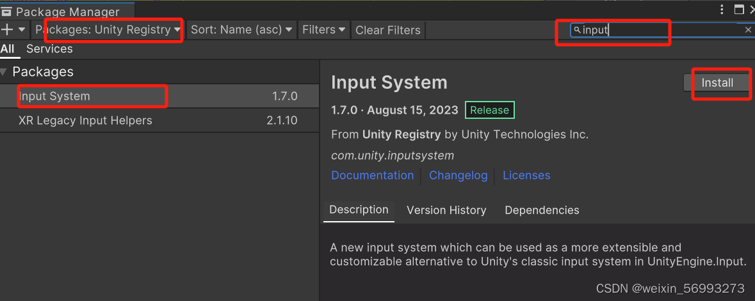Screen dimensions: 755x301
Task: Open the Filters dropdown
Action: (323, 30)
